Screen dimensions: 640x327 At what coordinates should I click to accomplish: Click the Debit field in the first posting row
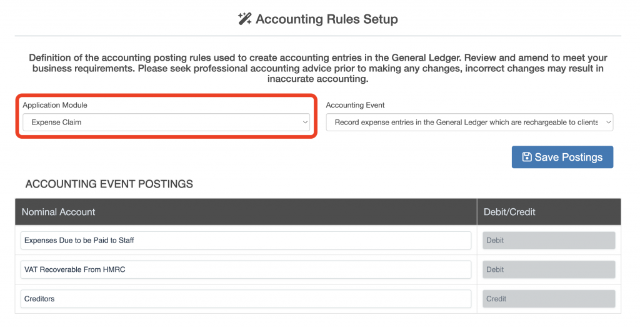[548, 240]
